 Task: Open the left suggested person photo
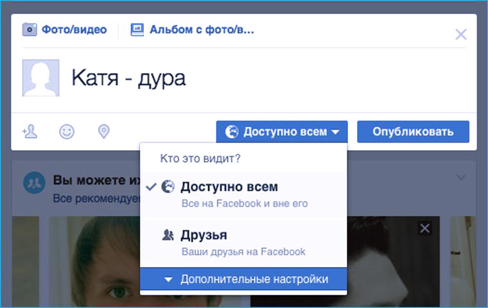pyautogui.click(x=95, y=261)
